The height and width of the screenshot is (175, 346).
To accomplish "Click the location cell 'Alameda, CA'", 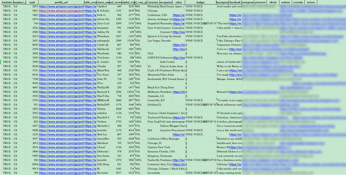I will pos(156,96).
